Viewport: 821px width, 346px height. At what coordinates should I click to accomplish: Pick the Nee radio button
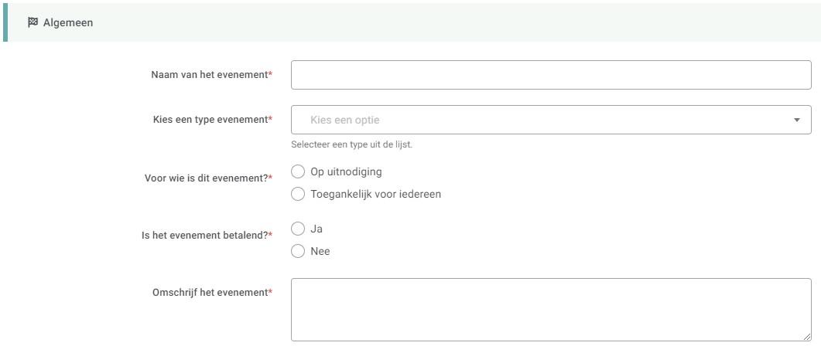coord(298,251)
